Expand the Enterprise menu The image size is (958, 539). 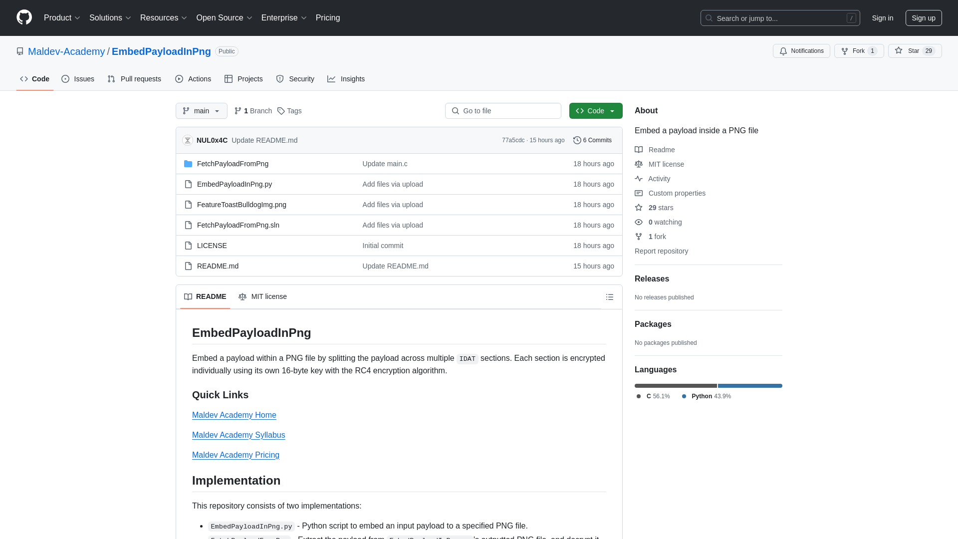284,18
